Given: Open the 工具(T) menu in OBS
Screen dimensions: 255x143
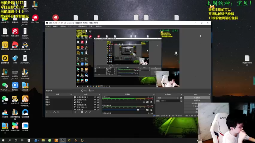Looking at the screenshot, I should pyautogui.click(x=91, y=26).
